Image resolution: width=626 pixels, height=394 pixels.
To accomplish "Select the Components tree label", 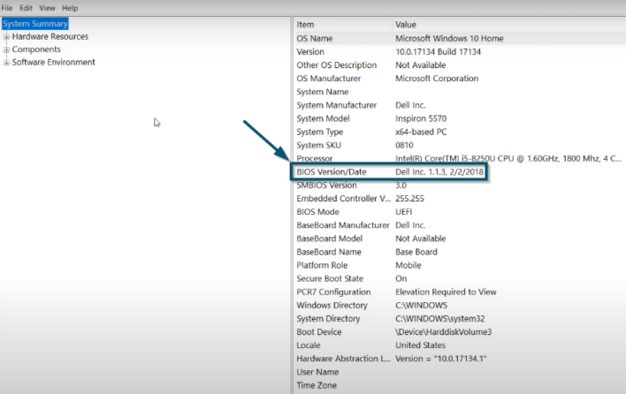I will 36,49.
